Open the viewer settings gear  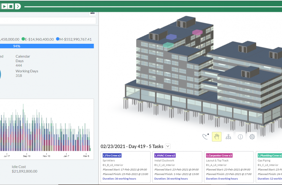coord(252,137)
